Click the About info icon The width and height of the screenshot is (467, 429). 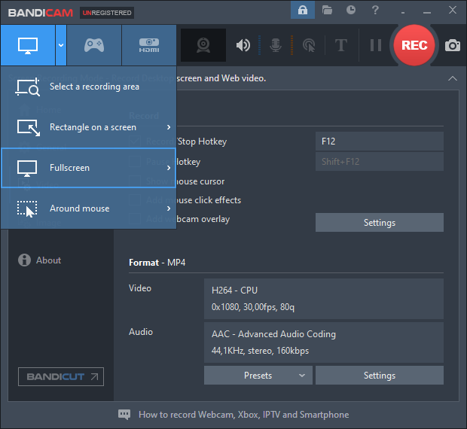coord(24,260)
